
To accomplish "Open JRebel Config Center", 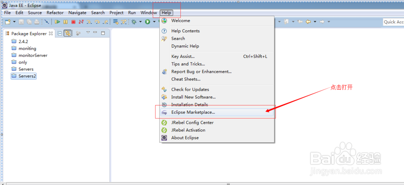I will pos(217,123).
